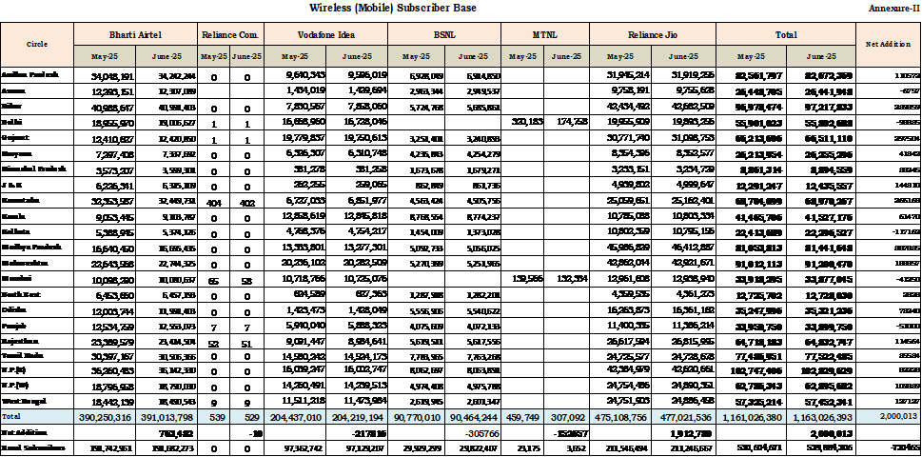
Task: Select Vodafone Idea cell '16,728,046'
Action: pyautogui.click(x=356, y=123)
